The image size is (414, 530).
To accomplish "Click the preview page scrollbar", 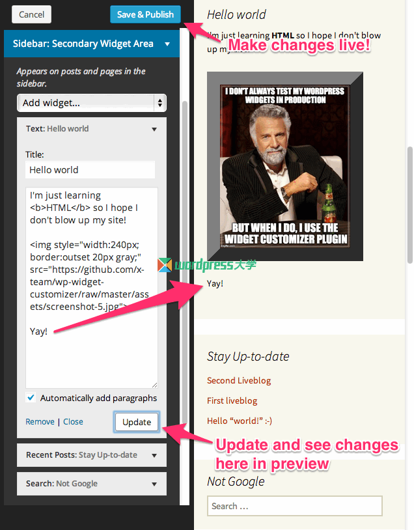I will pos(410,204).
